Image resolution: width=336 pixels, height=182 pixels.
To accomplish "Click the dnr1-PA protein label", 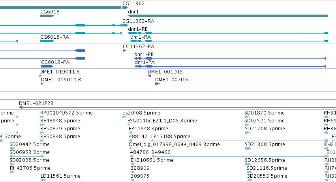I will coord(145,62).
